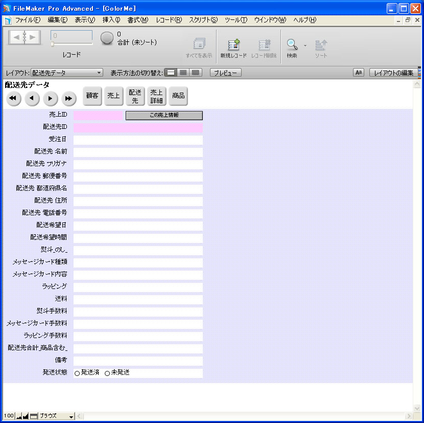Click the 配送先 住所 field
The width and height of the screenshot is (424, 423).
tap(138, 201)
